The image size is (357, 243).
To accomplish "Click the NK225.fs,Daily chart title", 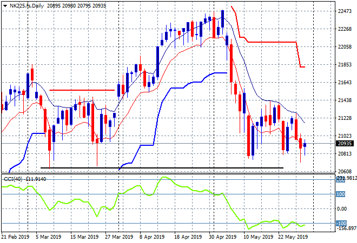I will 27,6.
